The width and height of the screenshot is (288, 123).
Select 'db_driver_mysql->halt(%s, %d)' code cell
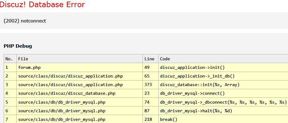(223, 111)
